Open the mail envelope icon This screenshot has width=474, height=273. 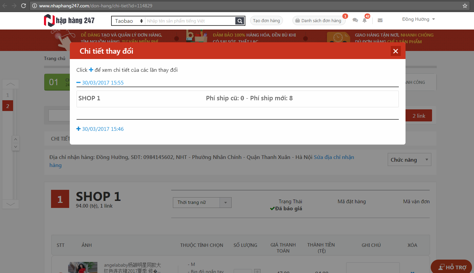click(380, 20)
